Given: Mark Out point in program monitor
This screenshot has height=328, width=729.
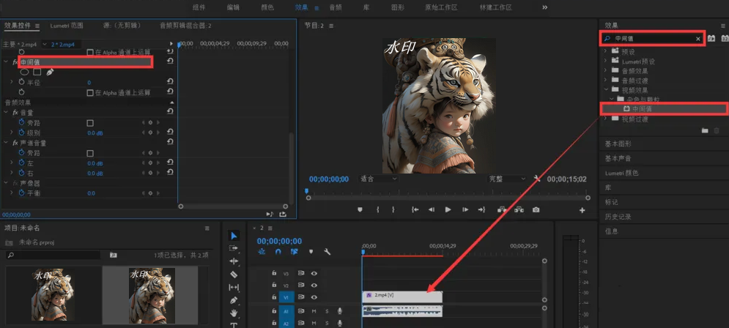Looking at the screenshot, I should pyautogui.click(x=393, y=210).
